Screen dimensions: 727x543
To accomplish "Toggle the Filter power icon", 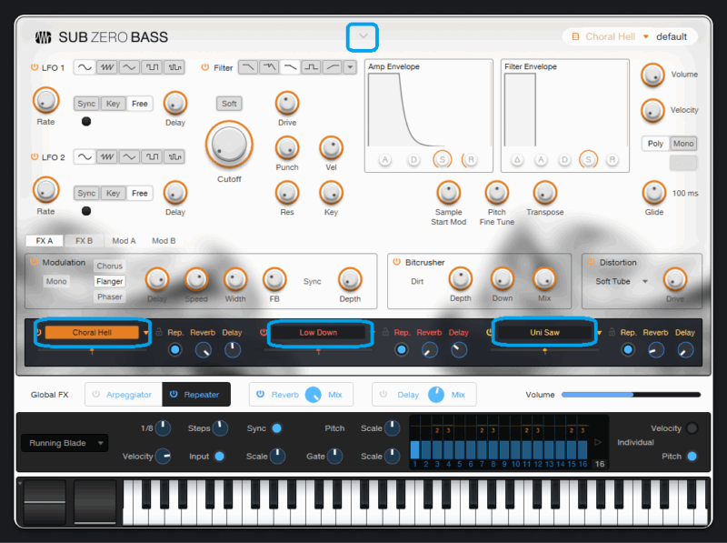I will [205, 67].
